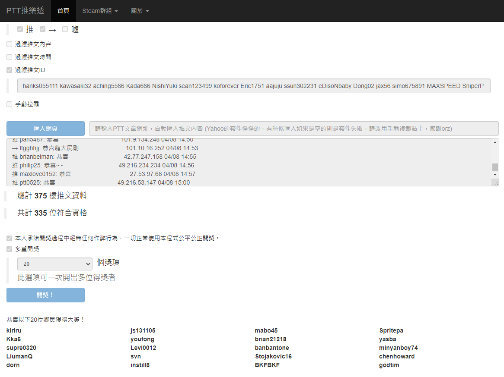The width and height of the screenshot is (504, 377).
Task: Click the ptt0525 comment line
Action: coord(101,182)
